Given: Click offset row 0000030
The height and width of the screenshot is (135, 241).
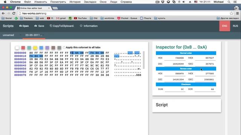Looking at the screenshot, I should click(x=20, y=62).
